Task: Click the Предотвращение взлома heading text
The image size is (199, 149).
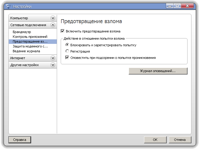Action: tap(91, 21)
